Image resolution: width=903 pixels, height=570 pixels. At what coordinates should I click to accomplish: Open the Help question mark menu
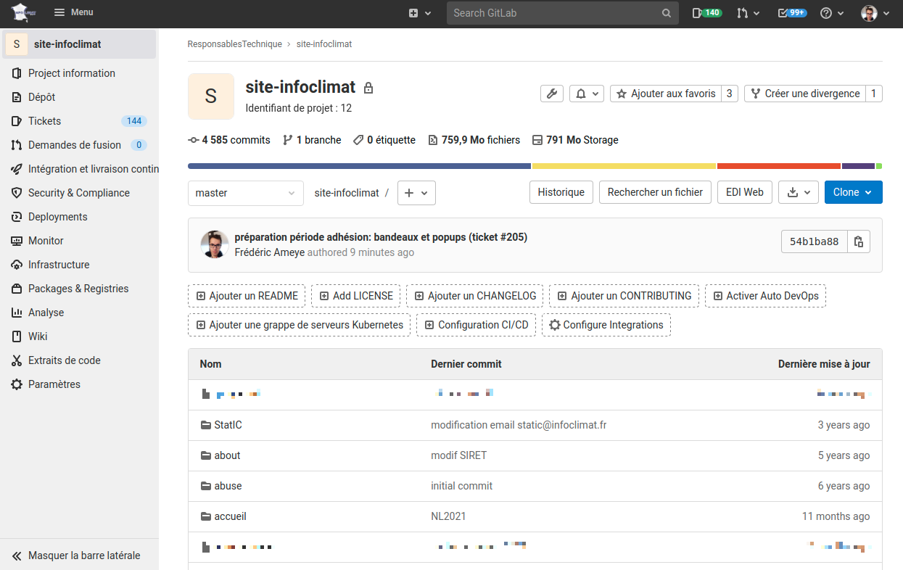click(832, 13)
